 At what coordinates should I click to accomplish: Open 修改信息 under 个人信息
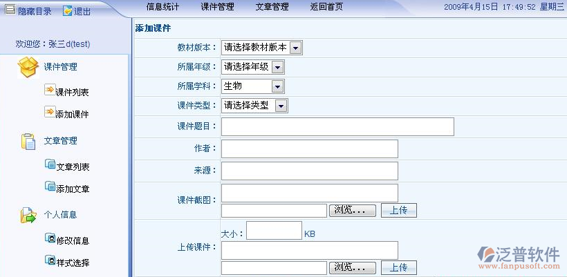(x=72, y=240)
